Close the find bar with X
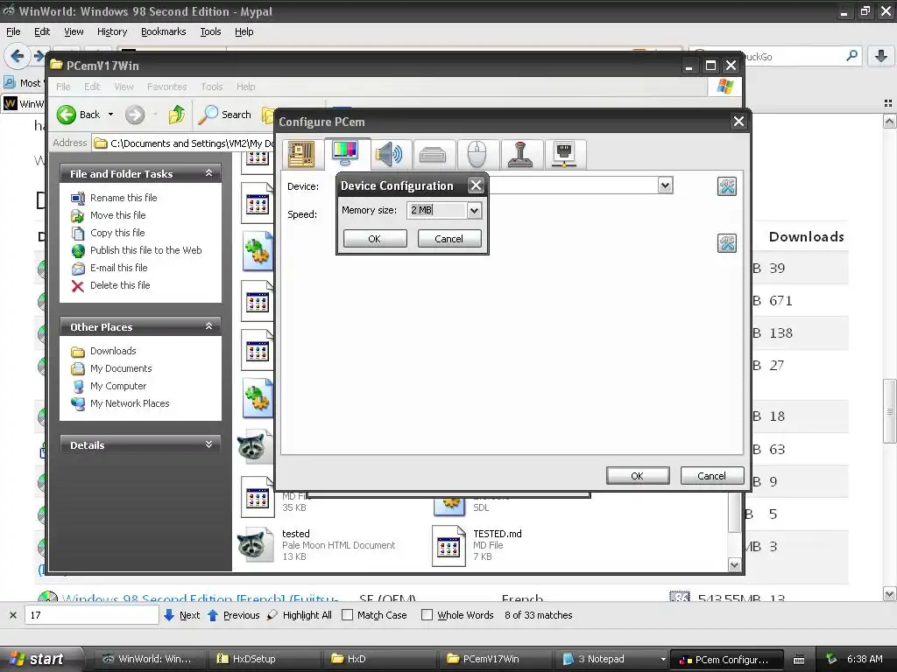Image resolution: width=897 pixels, height=672 pixels. pyautogui.click(x=12, y=615)
